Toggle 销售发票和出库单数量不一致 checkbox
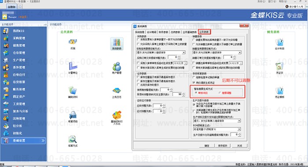Screen dimensions: 308x167 (x=194, y=40)
